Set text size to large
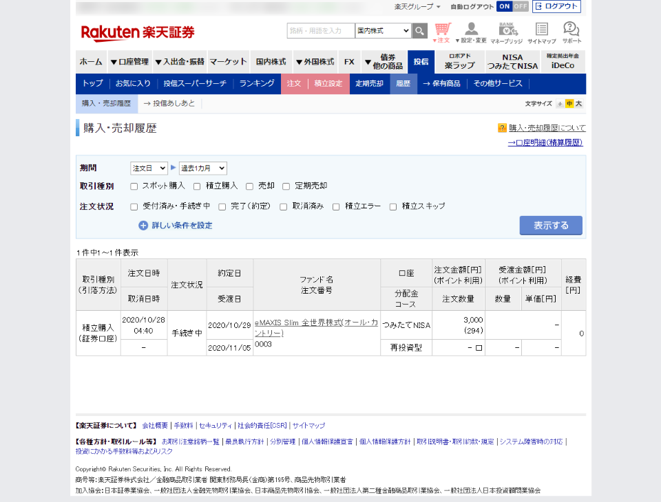This screenshot has width=661, height=502. [x=579, y=104]
